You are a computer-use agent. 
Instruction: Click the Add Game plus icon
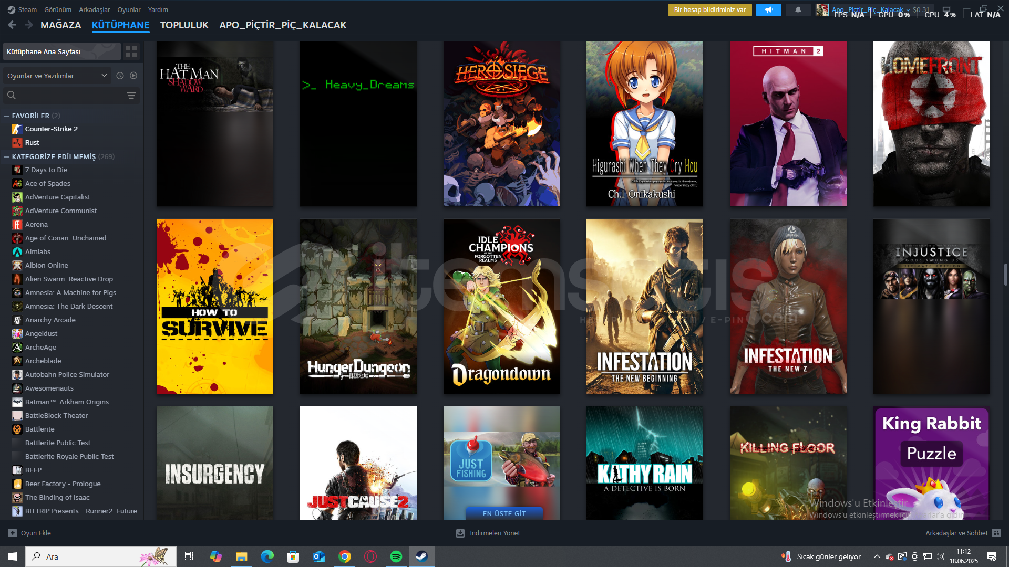(x=13, y=533)
